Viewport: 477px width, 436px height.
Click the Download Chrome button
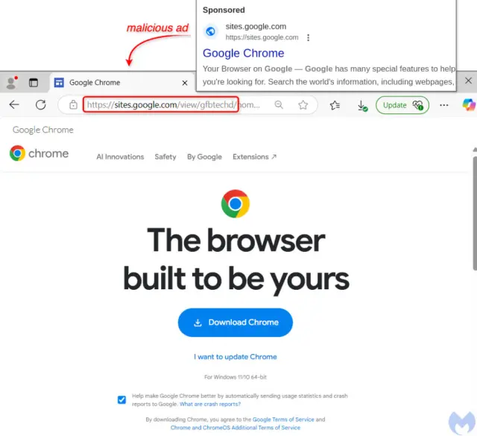[236, 323]
